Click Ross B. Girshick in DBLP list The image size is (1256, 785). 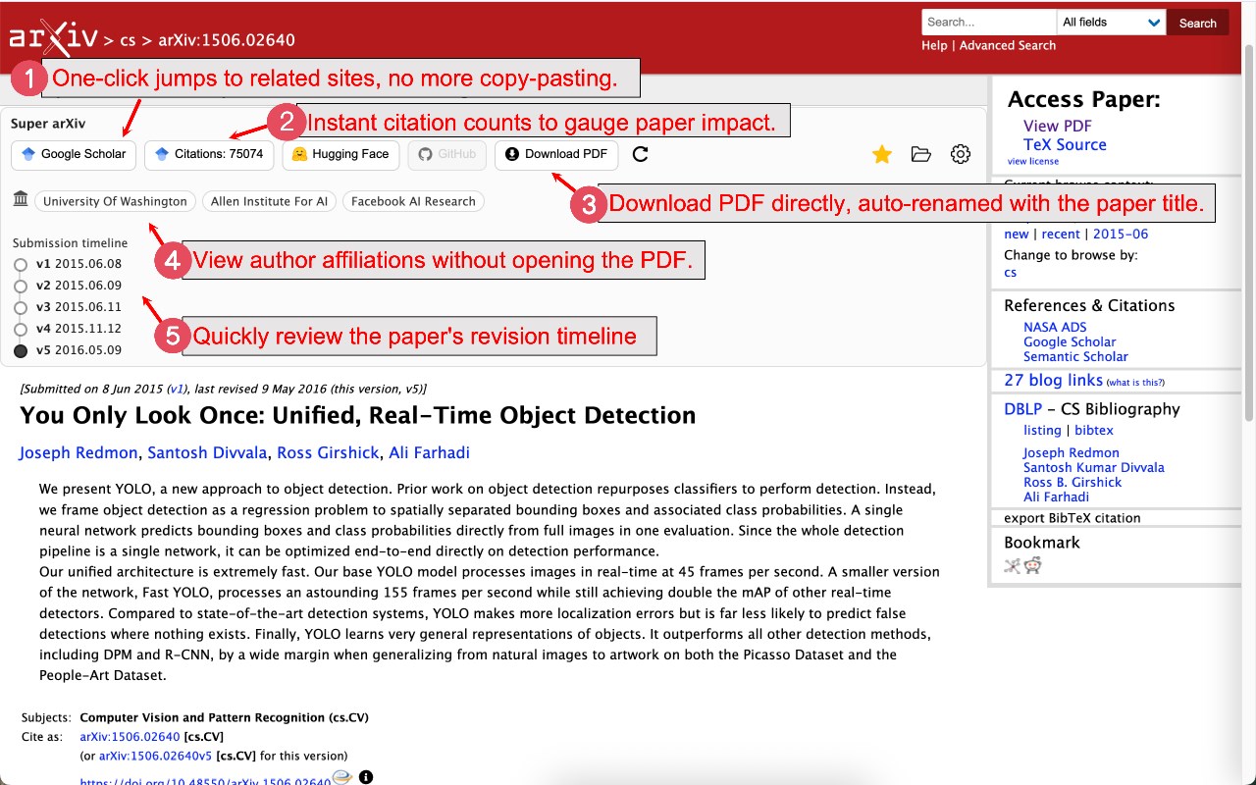tap(1073, 482)
